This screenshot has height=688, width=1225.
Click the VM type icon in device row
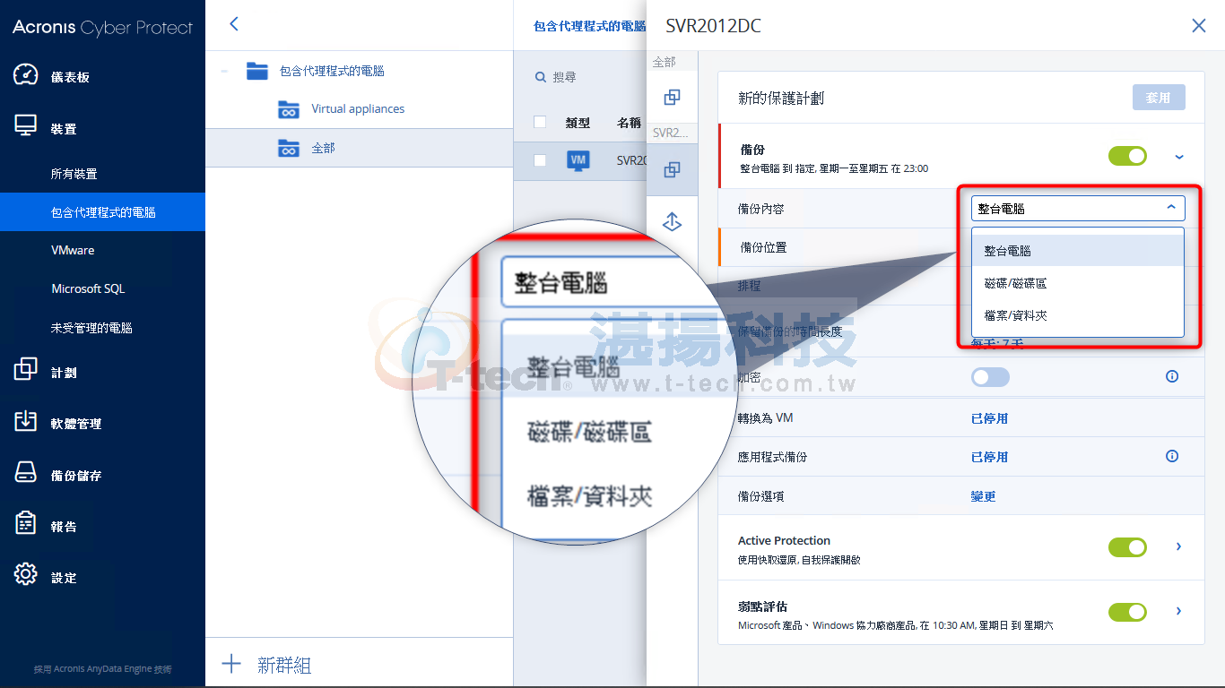point(578,160)
